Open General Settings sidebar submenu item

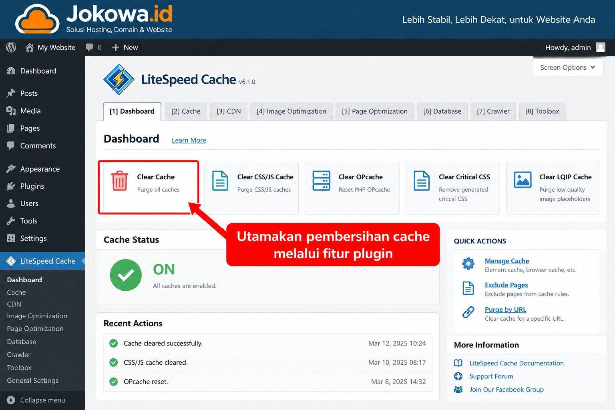coord(33,380)
